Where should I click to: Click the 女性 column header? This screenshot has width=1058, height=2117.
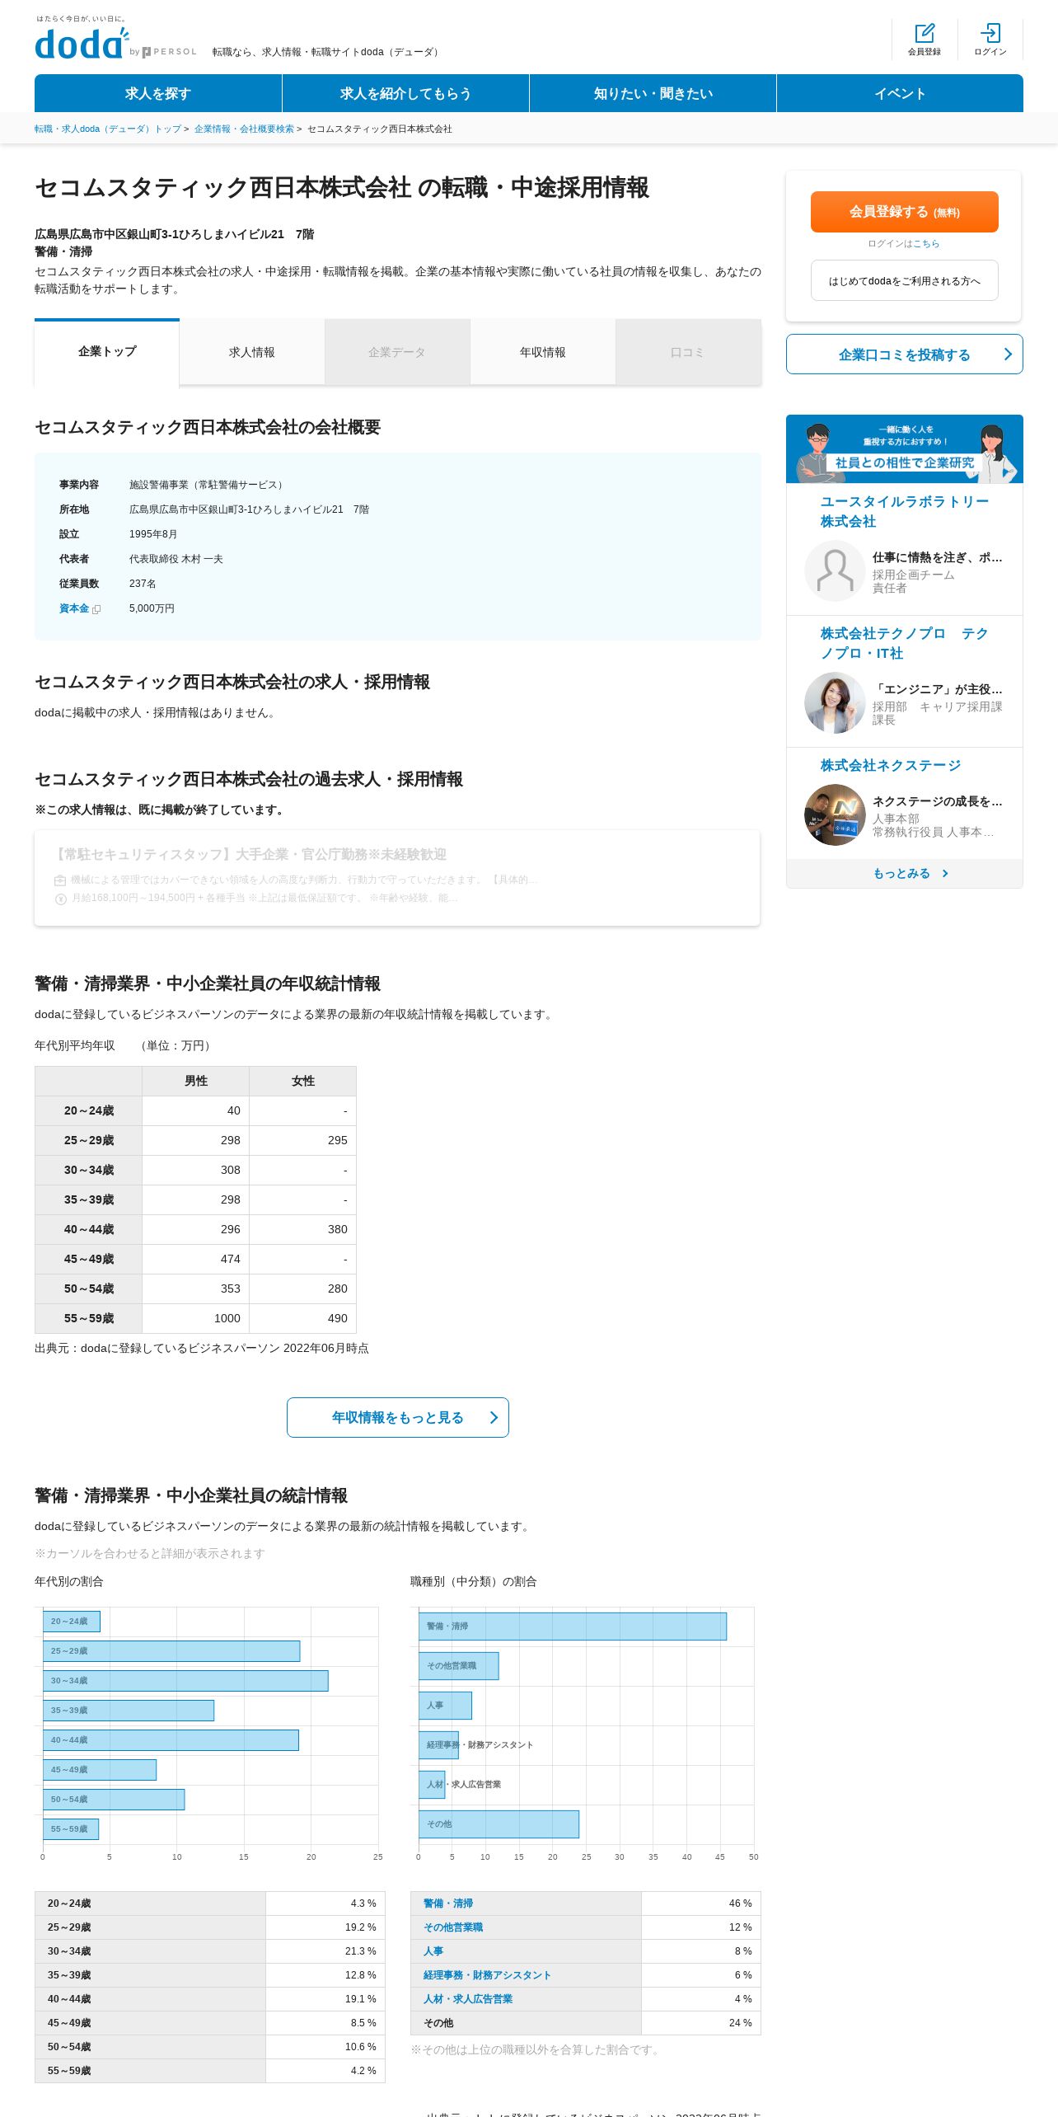303,1081
